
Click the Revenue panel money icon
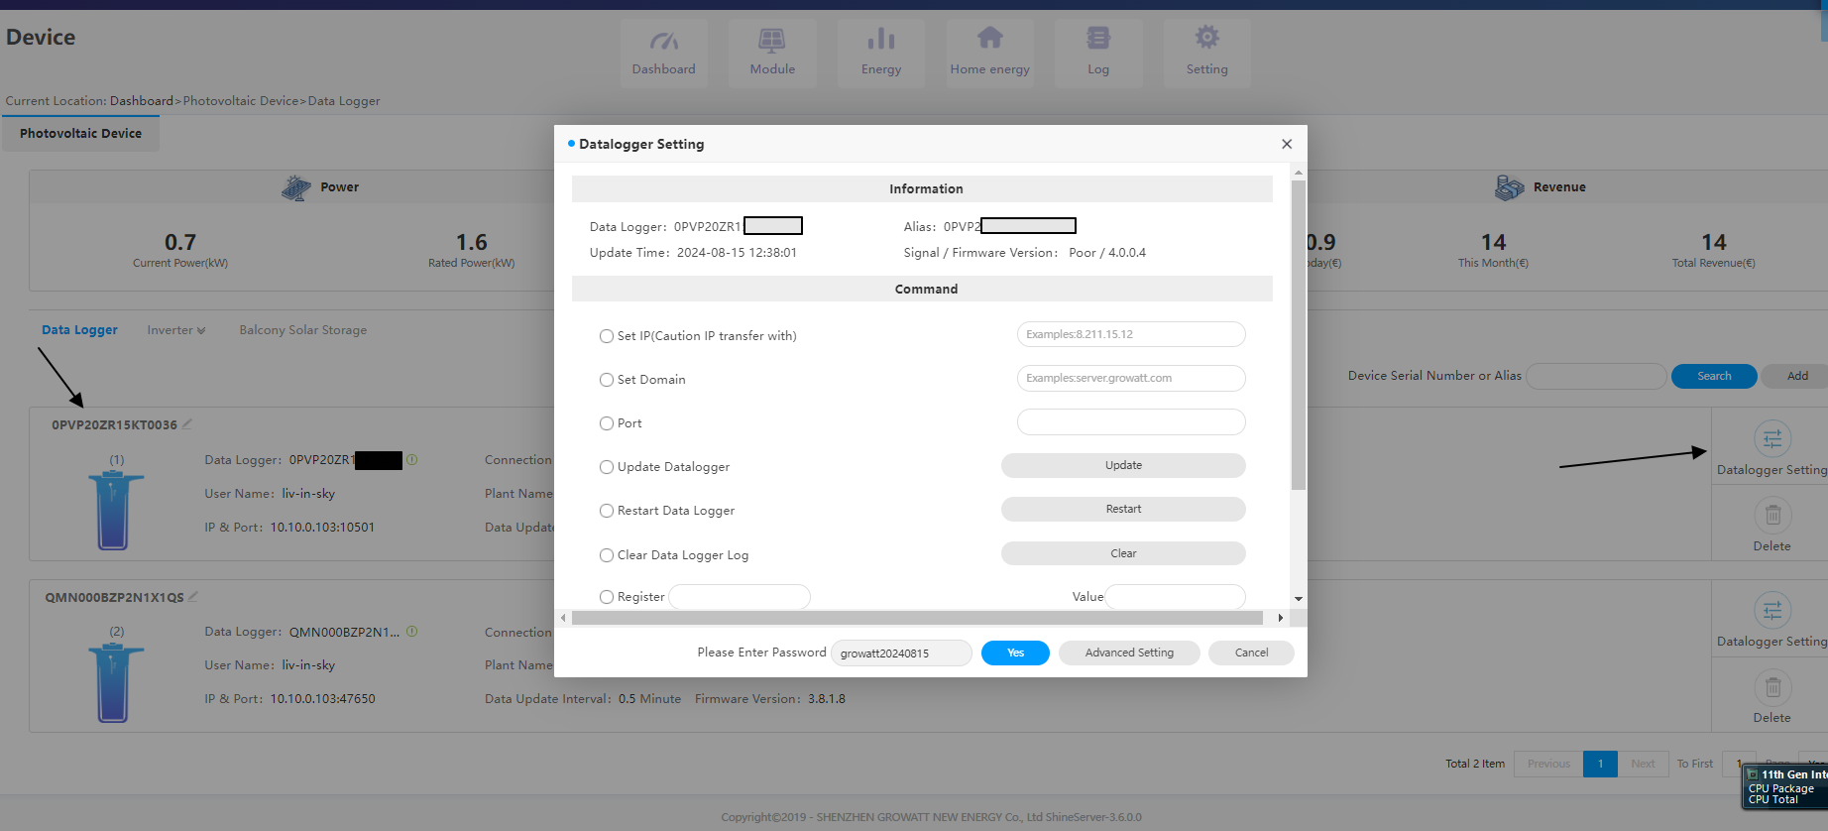pyautogui.click(x=1510, y=187)
